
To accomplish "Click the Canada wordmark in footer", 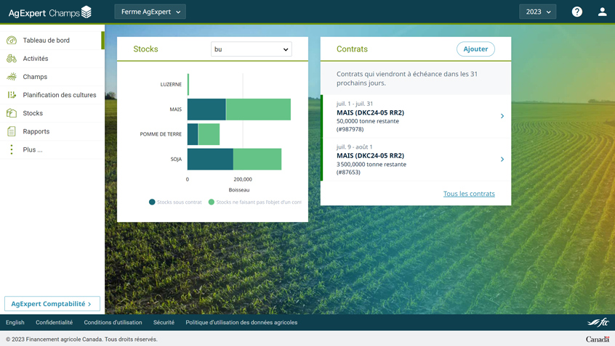I will pyautogui.click(x=598, y=339).
